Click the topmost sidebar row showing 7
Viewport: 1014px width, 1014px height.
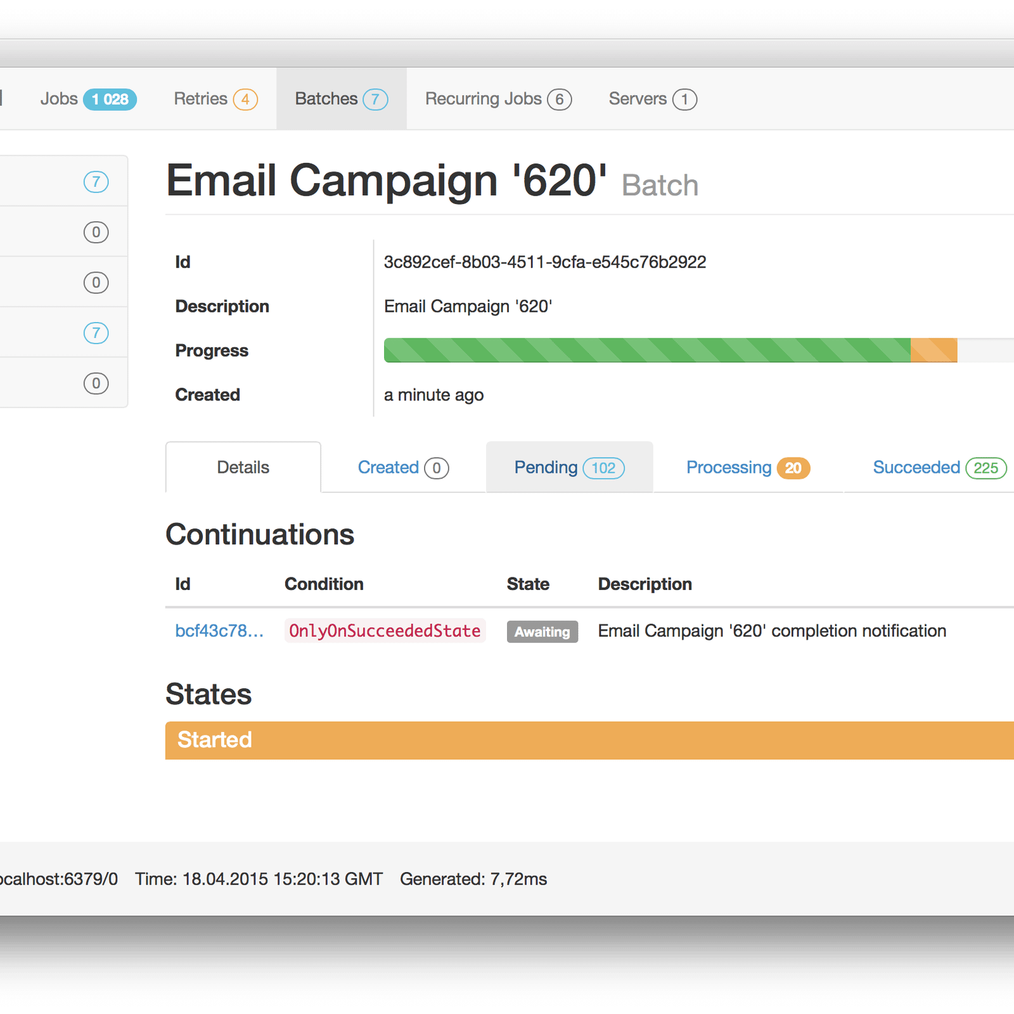point(63,182)
